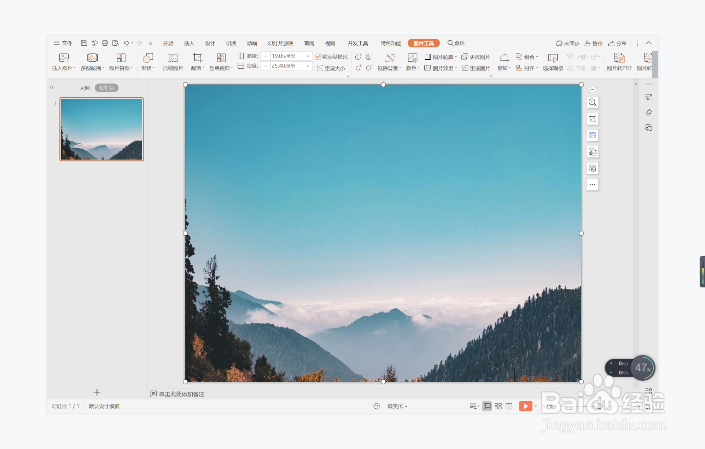
Task: Click floating crop icon right of image
Action: tap(593, 119)
